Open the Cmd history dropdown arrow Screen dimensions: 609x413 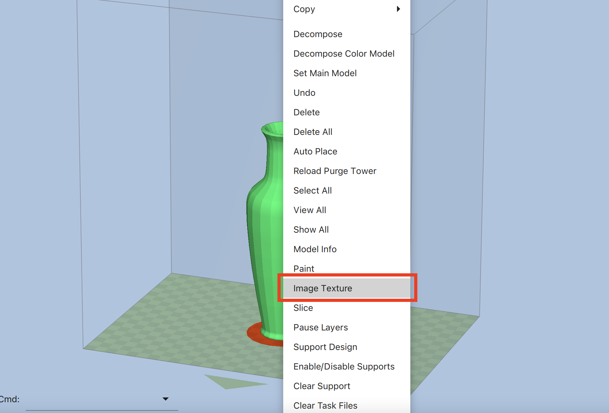tap(165, 399)
